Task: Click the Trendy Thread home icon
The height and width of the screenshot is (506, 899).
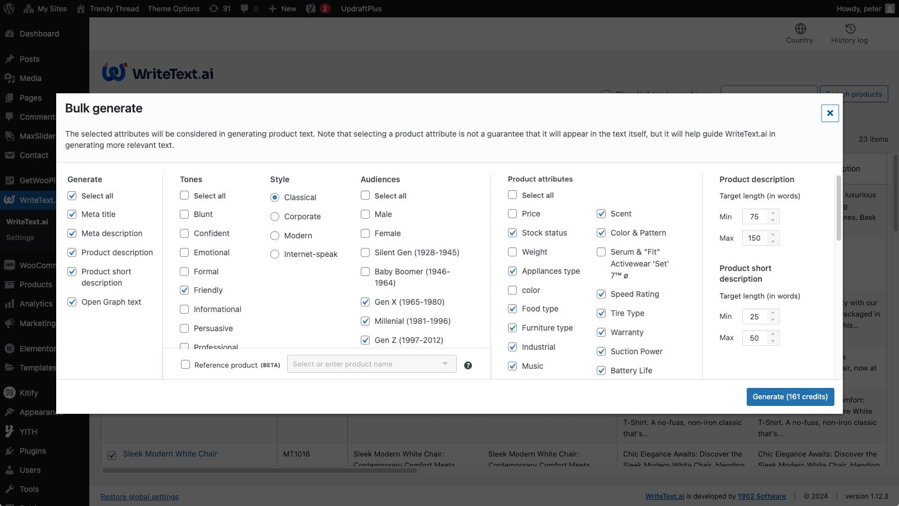Action: 81,8
